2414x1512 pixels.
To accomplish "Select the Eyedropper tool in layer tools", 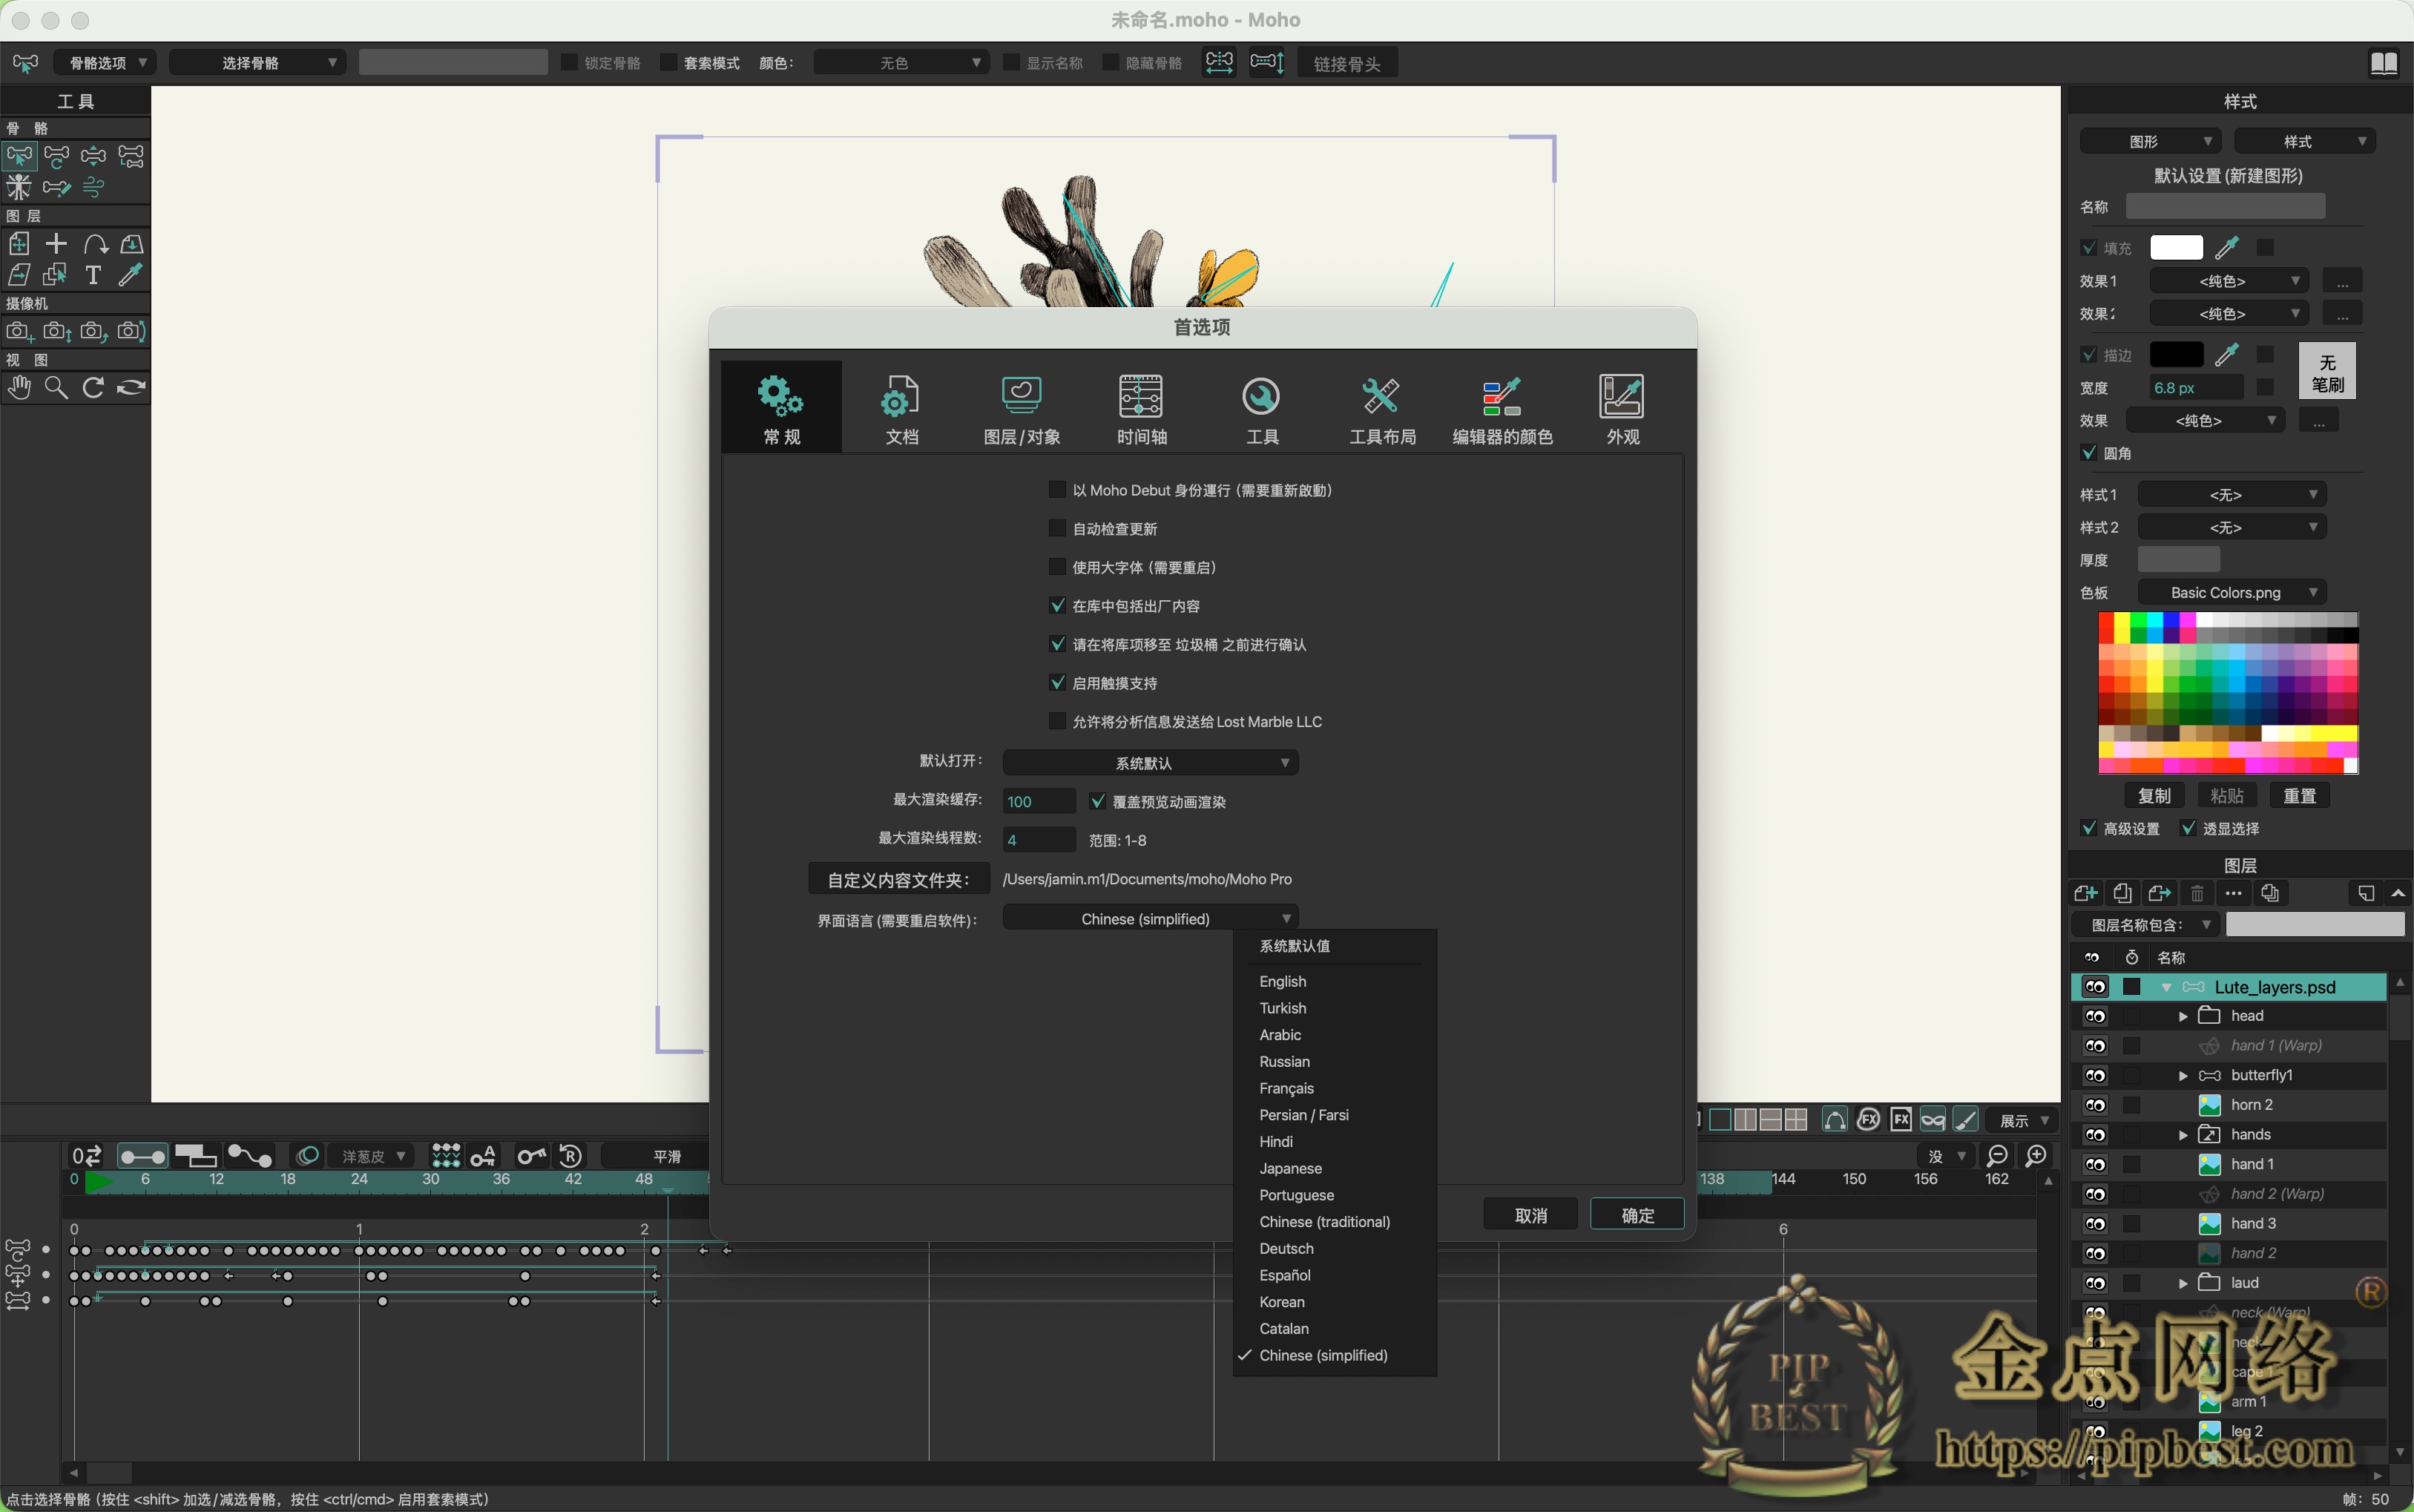I will pos(131,275).
